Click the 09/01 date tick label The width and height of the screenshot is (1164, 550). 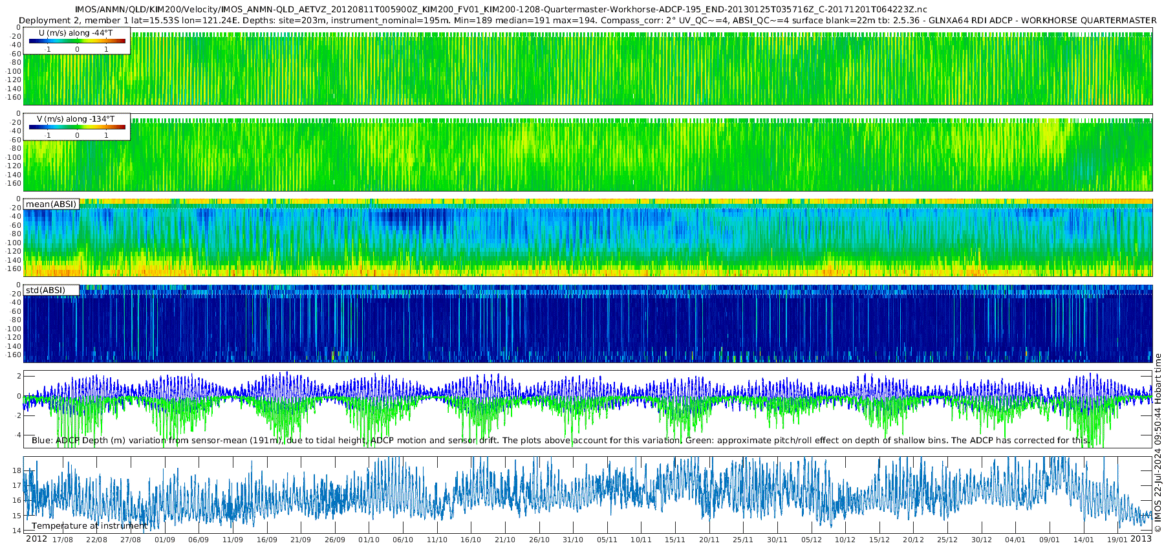[1050, 540]
